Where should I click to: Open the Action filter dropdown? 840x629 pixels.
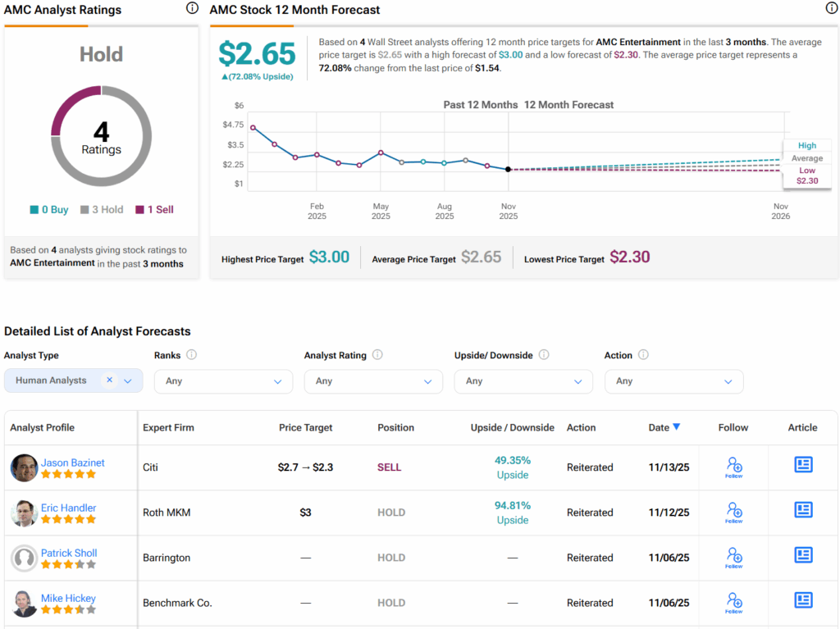click(x=673, y=381)
